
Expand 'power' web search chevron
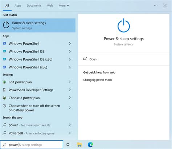70,125
